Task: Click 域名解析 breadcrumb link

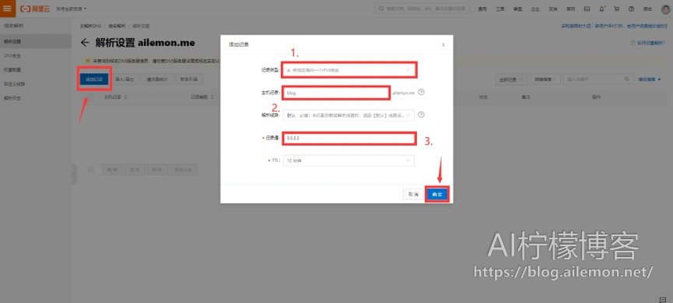Action: (x=117, y=26)
